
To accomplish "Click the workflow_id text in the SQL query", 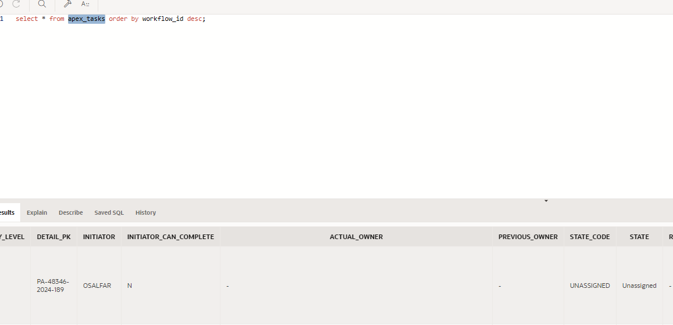I will [x=163, y=19].
